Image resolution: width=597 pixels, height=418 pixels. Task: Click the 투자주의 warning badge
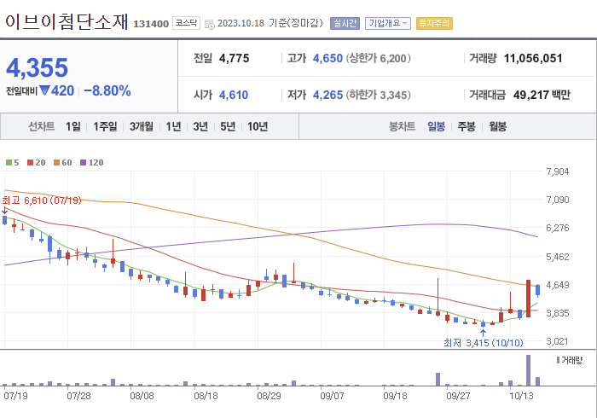pyautogui.click(x=434, y=24)
